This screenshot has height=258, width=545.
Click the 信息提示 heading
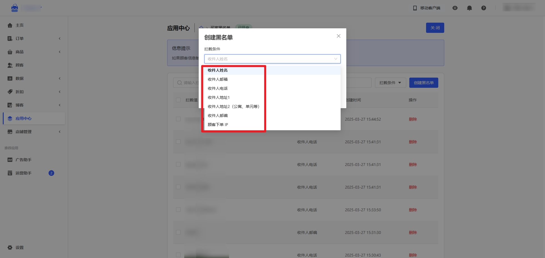[x=181, y=48]
